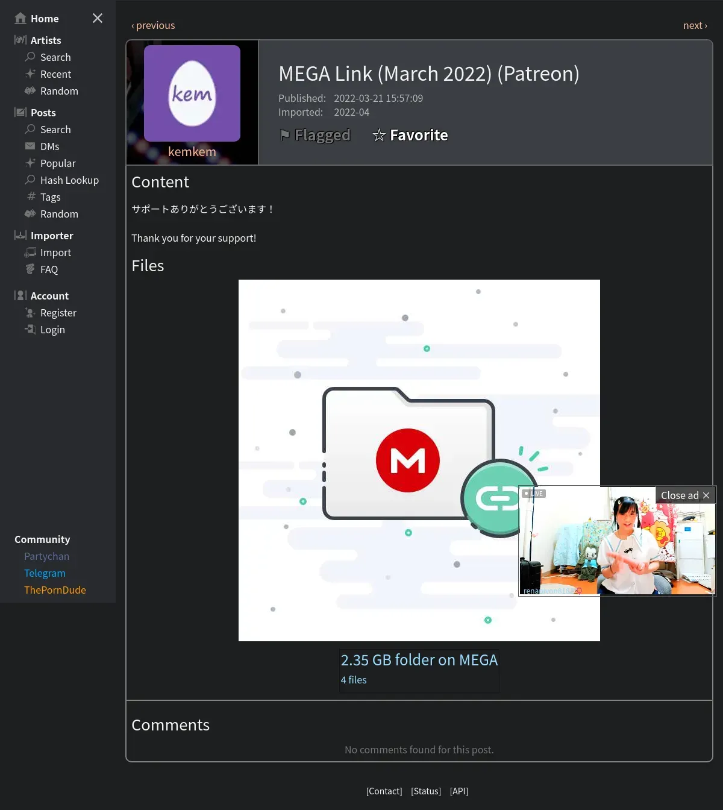Click the sparkle icon beside Popular
This screenshot has height=810, width=723.
pyautogui.click(x=30, y=163)
